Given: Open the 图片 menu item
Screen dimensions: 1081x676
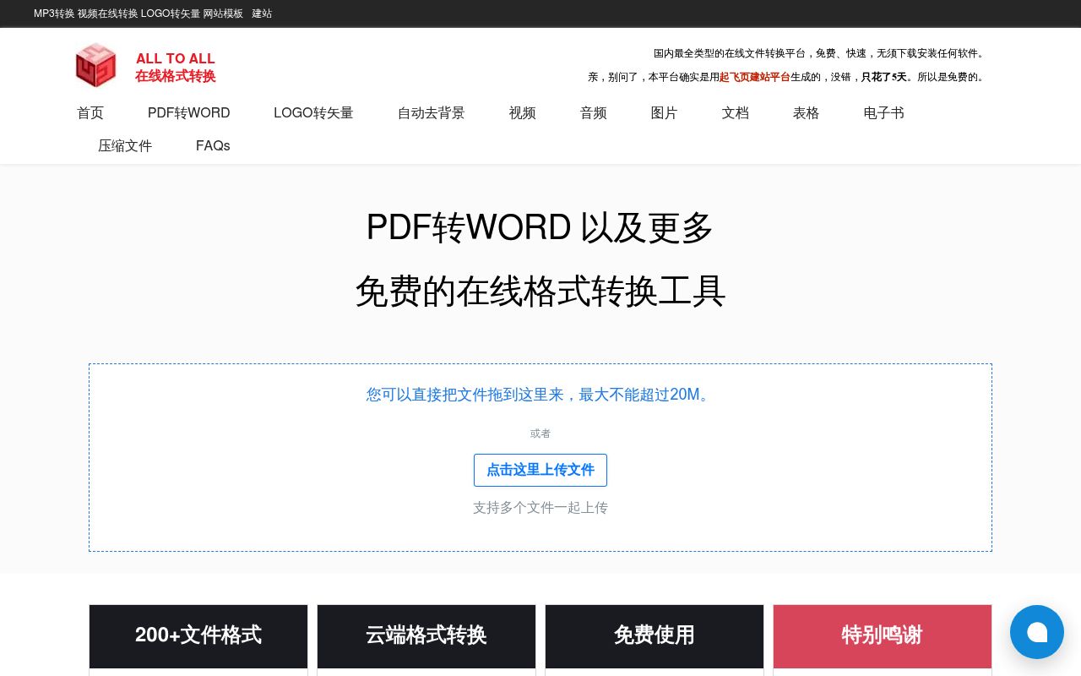Looking at the screenshot, I should click(665, 113).
